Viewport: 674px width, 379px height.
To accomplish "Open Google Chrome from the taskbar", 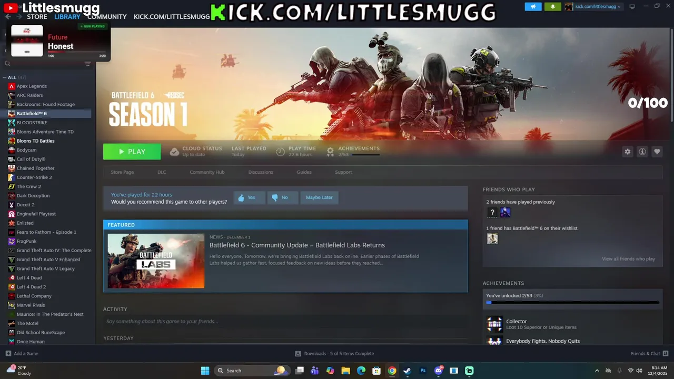I will [x=392, y=371].
